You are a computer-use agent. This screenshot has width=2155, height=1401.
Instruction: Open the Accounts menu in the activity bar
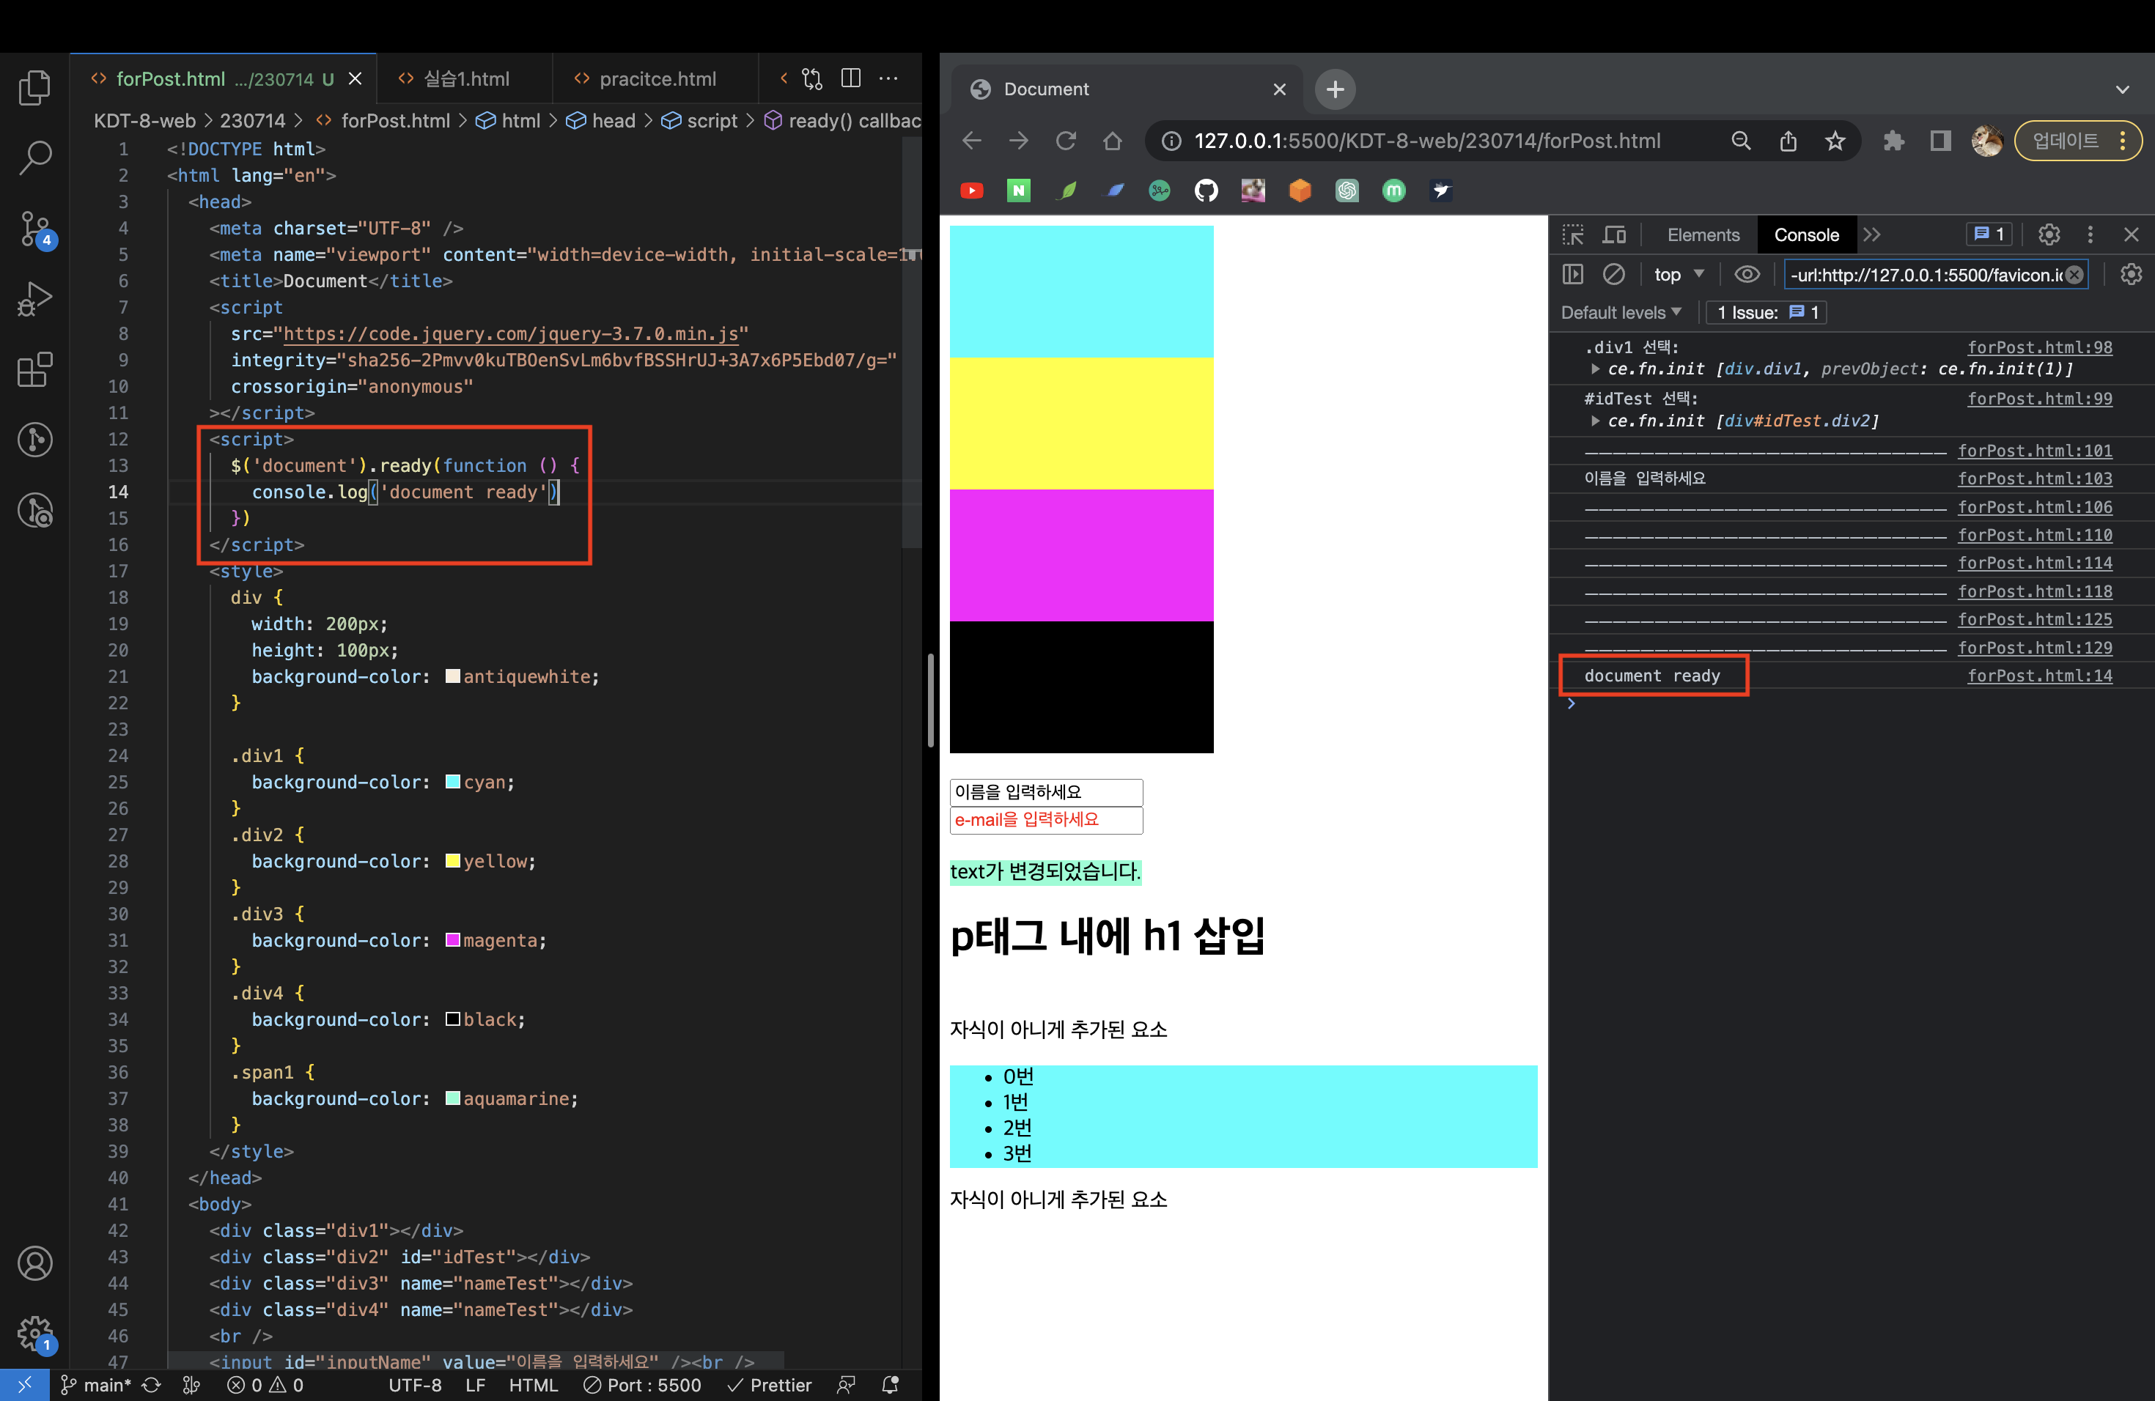click(x=34, y=1263)
